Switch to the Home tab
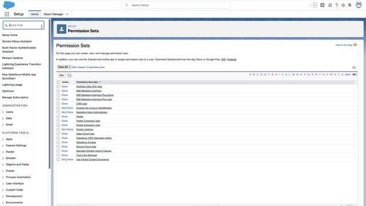This screenshot has height=206, width=366. [x=35, y=14]
